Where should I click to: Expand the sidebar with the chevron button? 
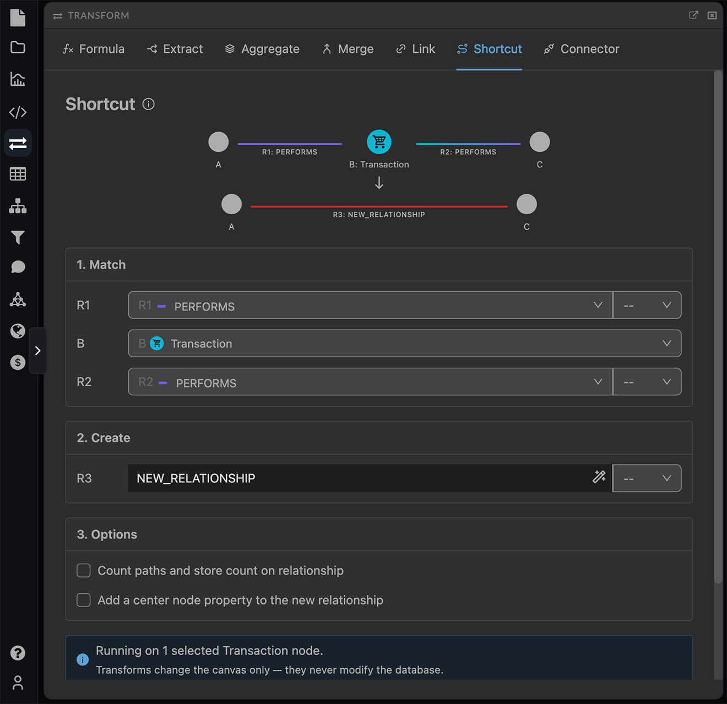37,351
